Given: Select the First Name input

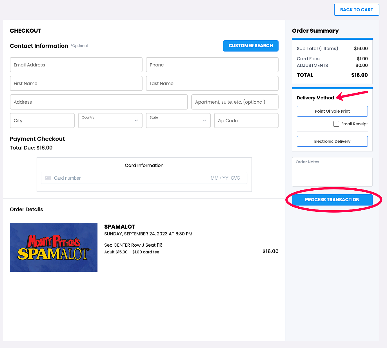Looking at the screenshot, I should click(76, 83).
